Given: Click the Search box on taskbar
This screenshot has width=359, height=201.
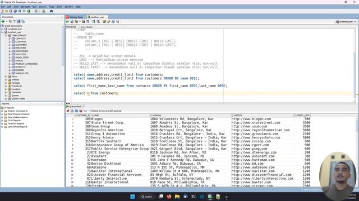Looking at the screenshot, I should tap(147, 197).
